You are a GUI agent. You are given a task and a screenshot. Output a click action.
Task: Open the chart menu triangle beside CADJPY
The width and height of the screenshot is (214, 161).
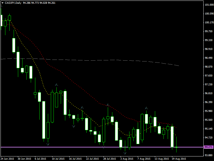(2, 3)
